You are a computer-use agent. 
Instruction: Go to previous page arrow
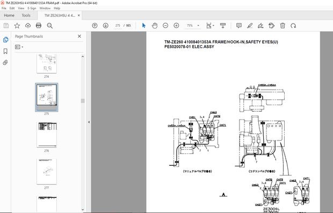coord(95,26)
